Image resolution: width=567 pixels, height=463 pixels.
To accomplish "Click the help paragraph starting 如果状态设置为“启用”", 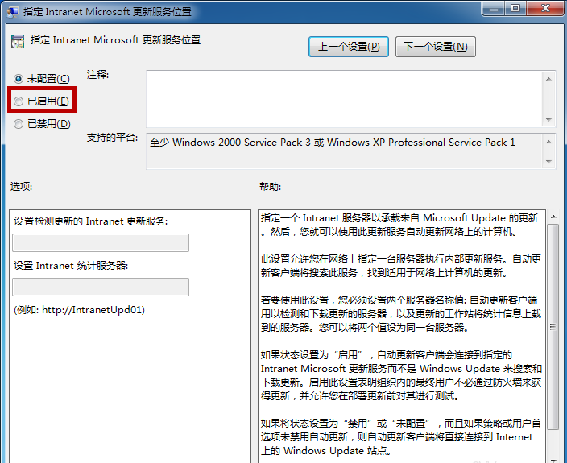I will pyautogui.click(x=401, y=375).
